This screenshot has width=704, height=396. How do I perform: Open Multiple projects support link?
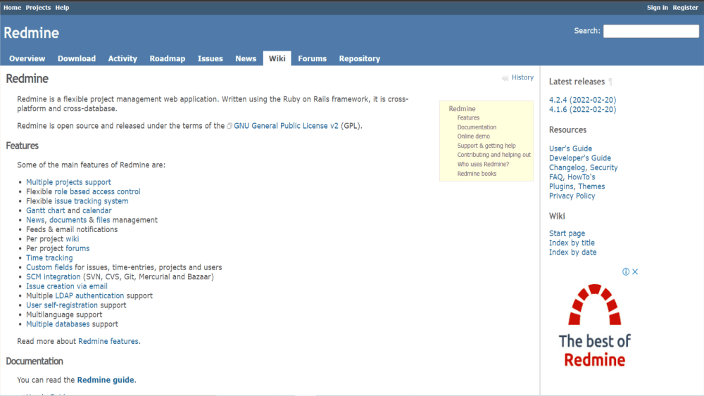click(x=68, y=182)
